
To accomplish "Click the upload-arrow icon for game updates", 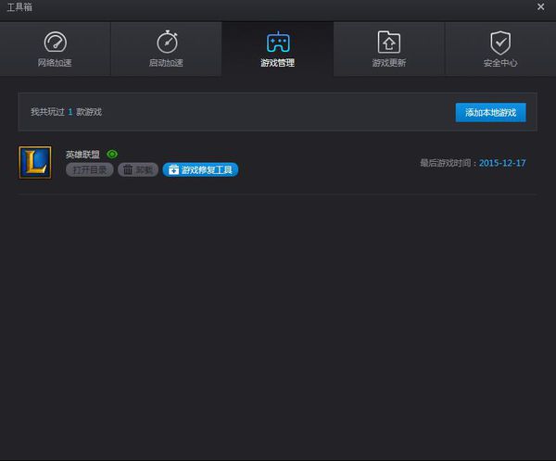I will pyautogui.click(x=389, y=42).
